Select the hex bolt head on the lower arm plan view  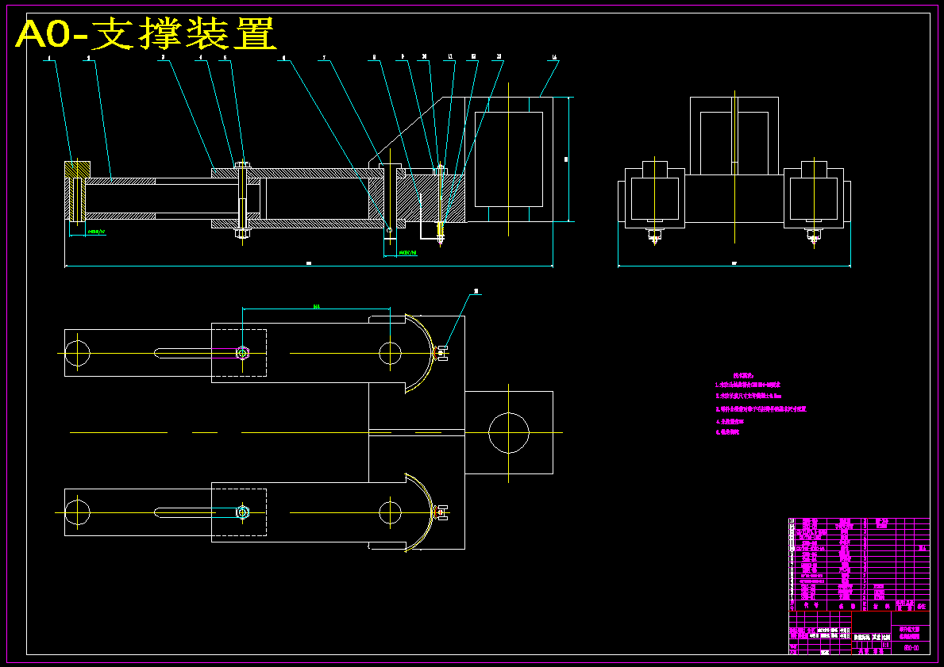click(x=242, y=512)
